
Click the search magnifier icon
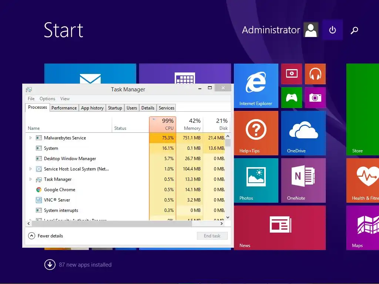point(354,30)
